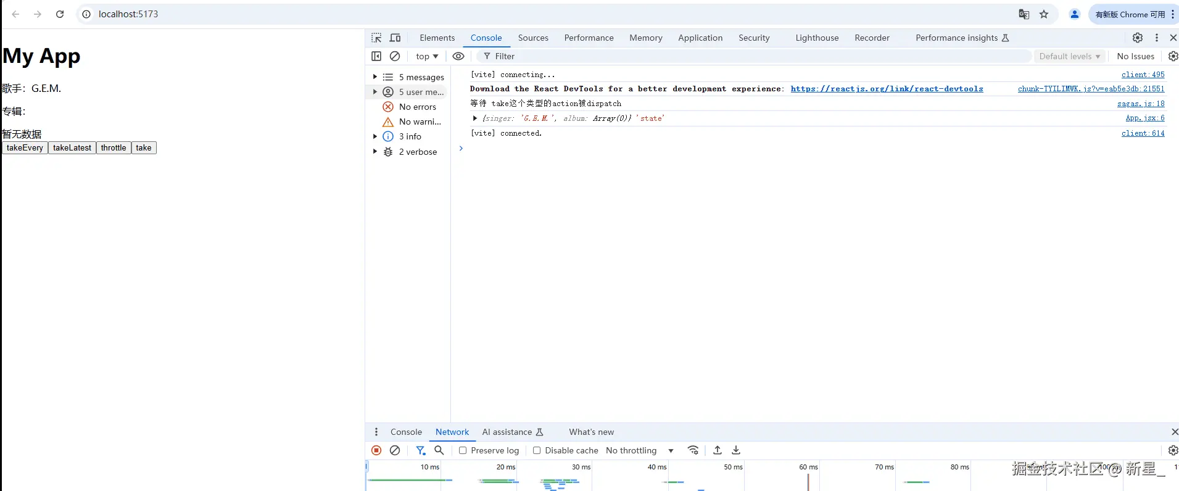View site information icon next to the URL
The height and width of the screenshot is (491, 1179).
click(87, 14)
